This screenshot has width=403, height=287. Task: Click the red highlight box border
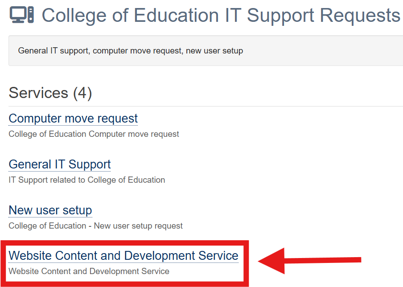click(x=246, y=263)
